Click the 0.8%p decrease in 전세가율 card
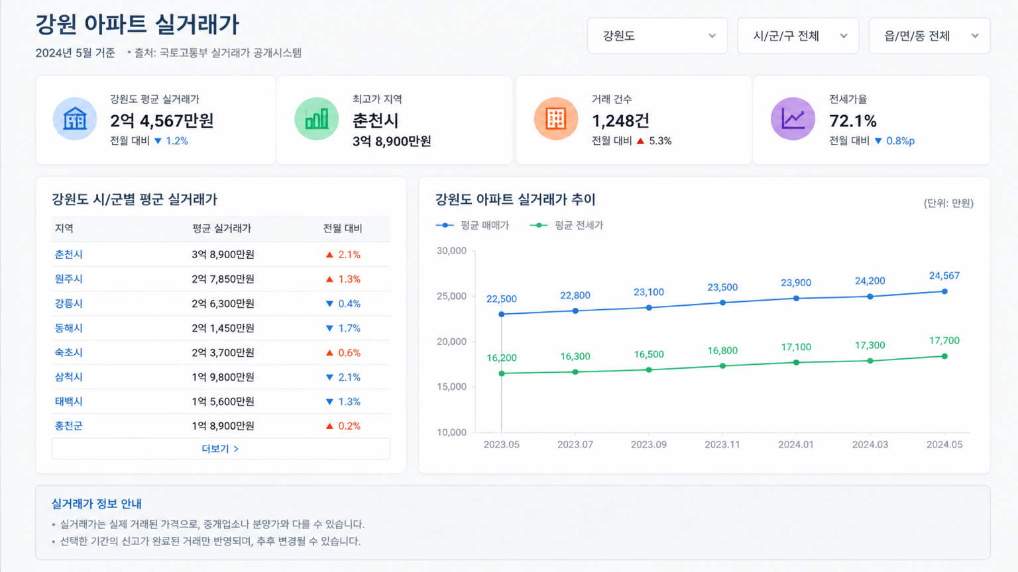 pyautogui.click(x=894, y=141)
